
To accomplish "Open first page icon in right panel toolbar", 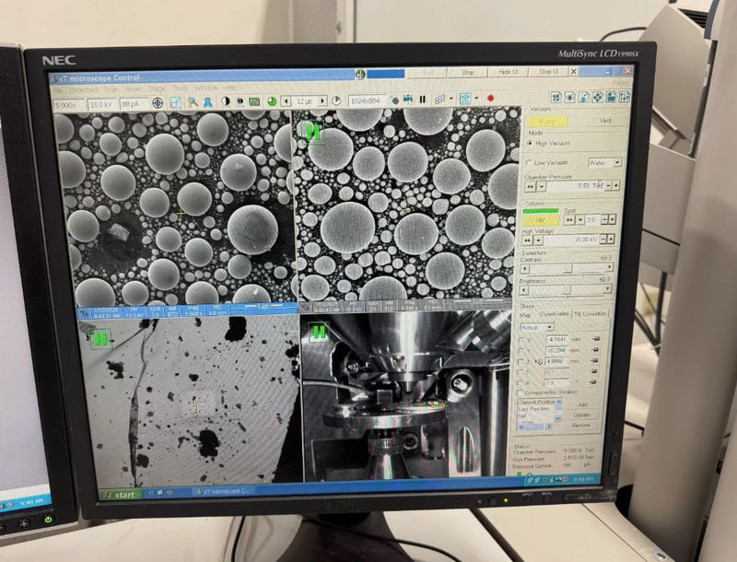I will [556, 98].
